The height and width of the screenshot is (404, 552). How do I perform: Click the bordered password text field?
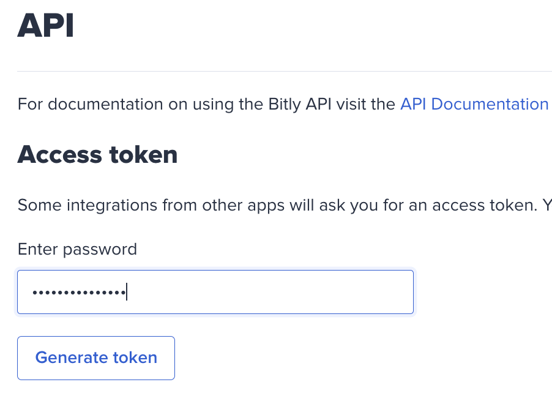pyautogui.click(x=214, y=292)
